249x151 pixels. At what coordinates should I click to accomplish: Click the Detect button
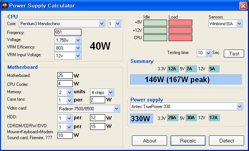coord(226,141)
